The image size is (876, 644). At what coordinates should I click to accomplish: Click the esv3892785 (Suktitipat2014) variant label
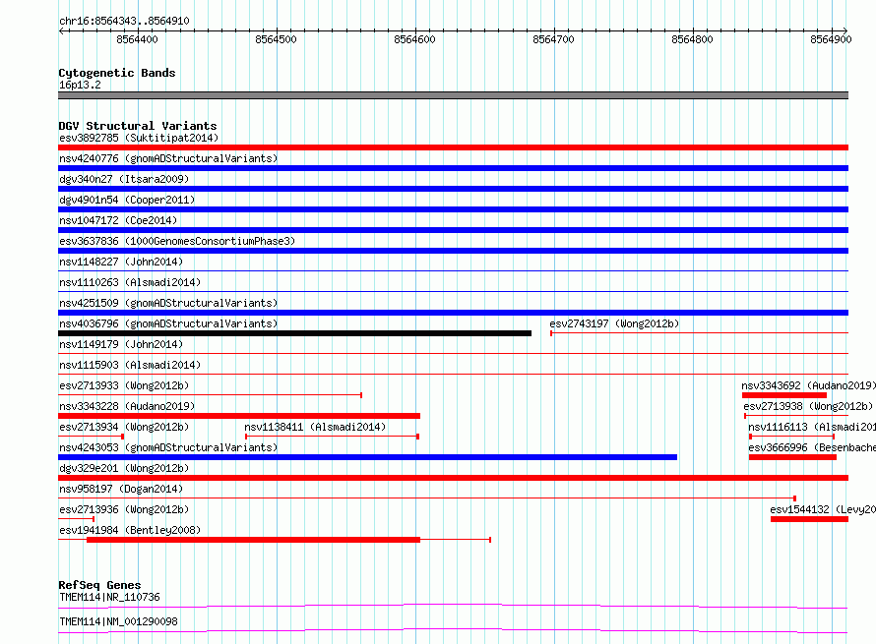(x=139, y=138)
